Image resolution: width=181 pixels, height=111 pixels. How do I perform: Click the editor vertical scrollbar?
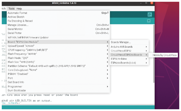pyautogui.click(x=154, y=54)
